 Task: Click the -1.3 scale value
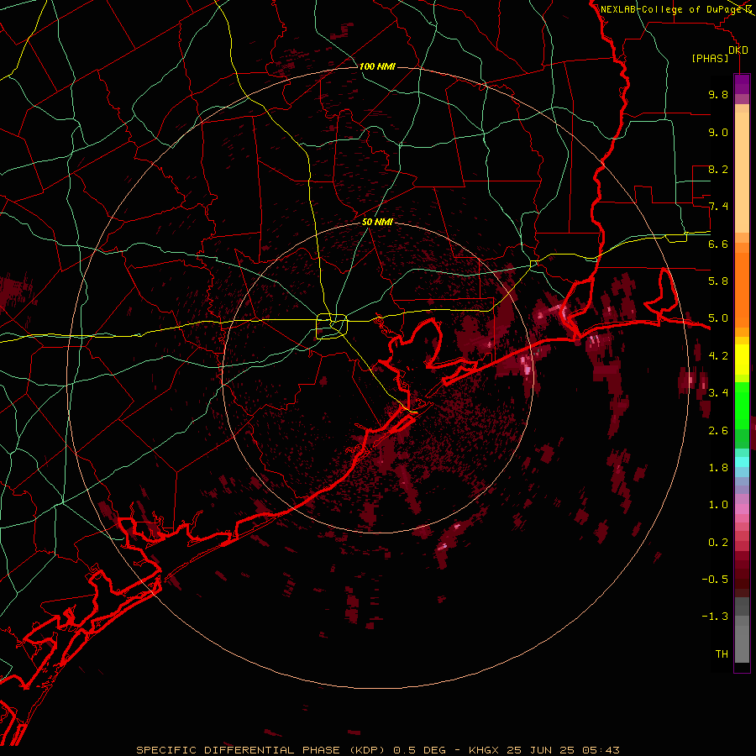point(715,617)
